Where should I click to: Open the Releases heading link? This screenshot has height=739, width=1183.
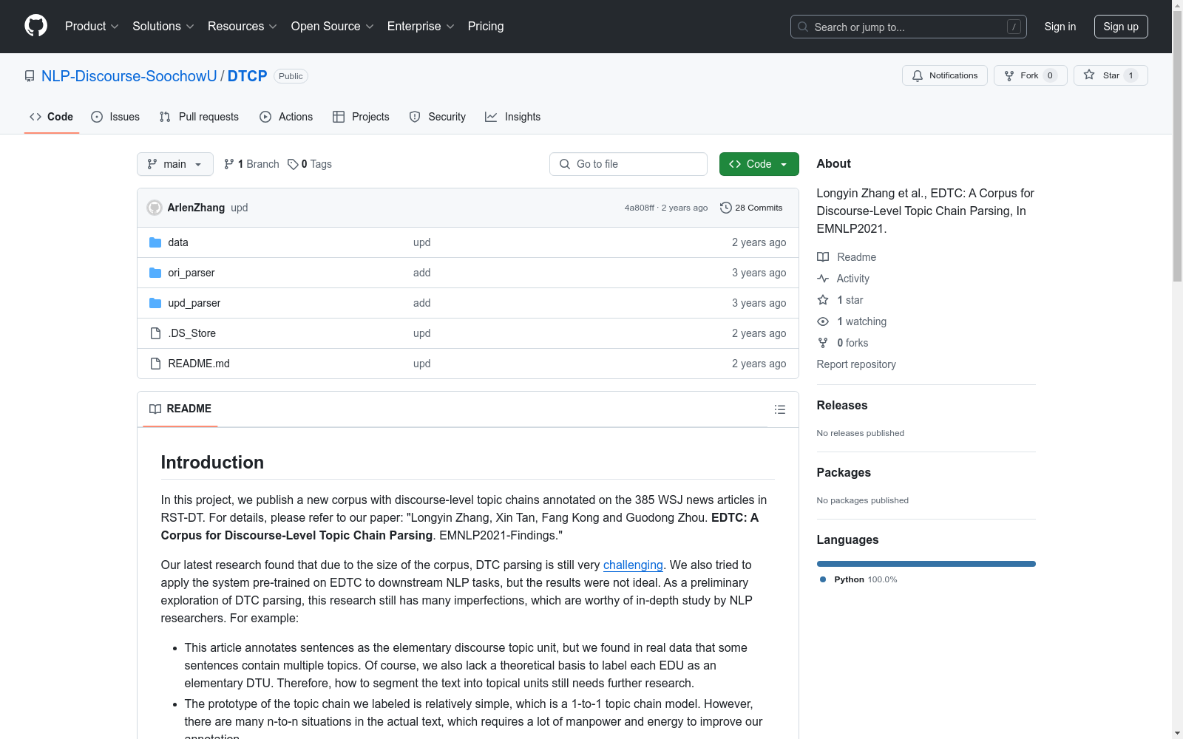(x=842, y=405)
